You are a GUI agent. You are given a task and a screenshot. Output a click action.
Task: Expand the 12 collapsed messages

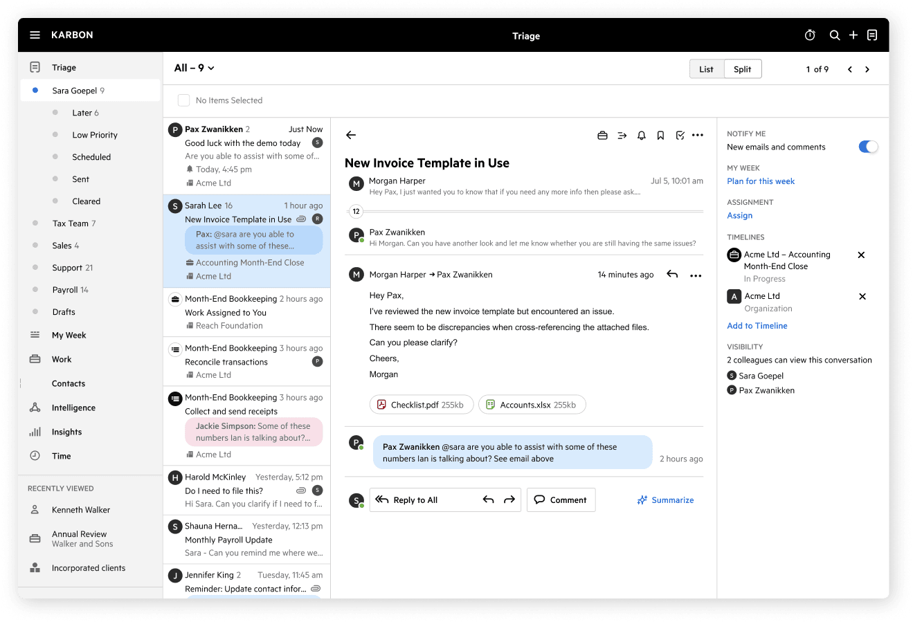(x=356, y=212)
